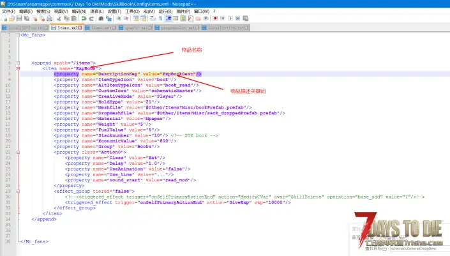The image size is (450, 256).
Task: Toggle synchronized vertical scrolling icon
Action: click(x=136, y=19)
